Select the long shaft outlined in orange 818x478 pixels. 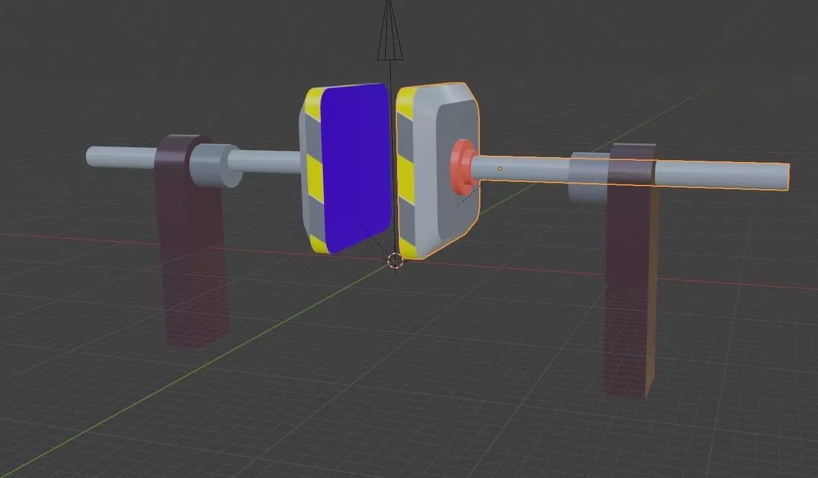click(631, 171)
